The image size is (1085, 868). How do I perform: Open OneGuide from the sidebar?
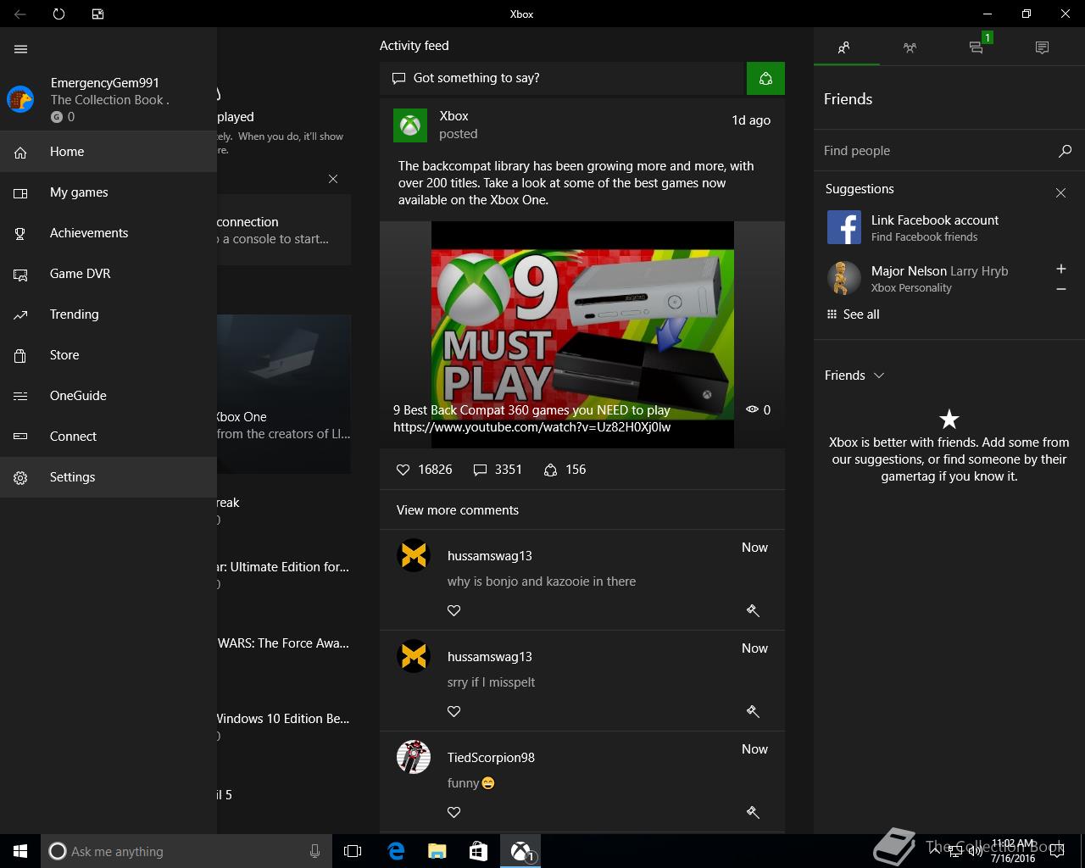(108, 396)
